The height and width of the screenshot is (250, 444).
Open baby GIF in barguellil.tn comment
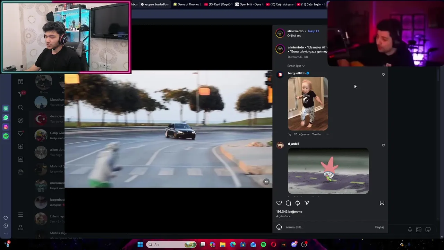(308, 104)
